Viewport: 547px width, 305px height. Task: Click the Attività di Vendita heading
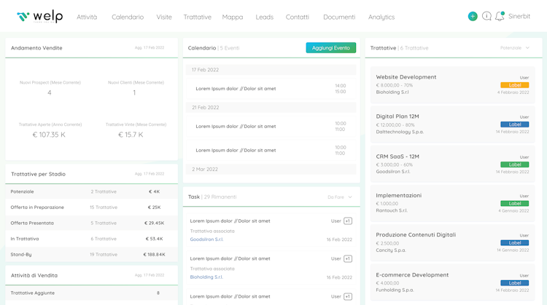click(x=34, y=275)
